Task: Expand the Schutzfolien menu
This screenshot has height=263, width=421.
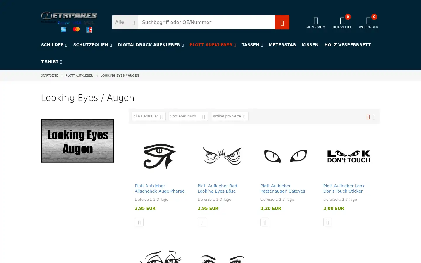Action: point(92,45)
